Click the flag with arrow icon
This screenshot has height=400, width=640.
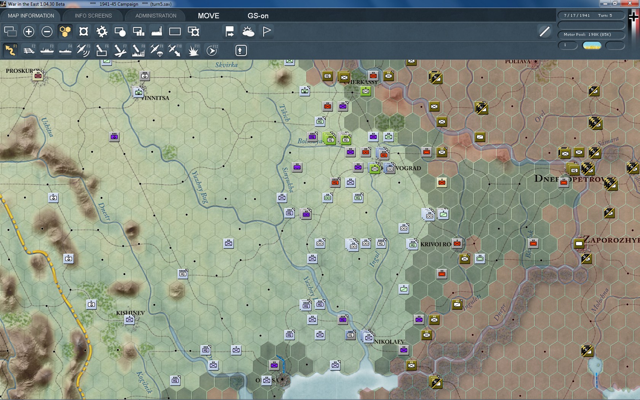pos(230,32)
